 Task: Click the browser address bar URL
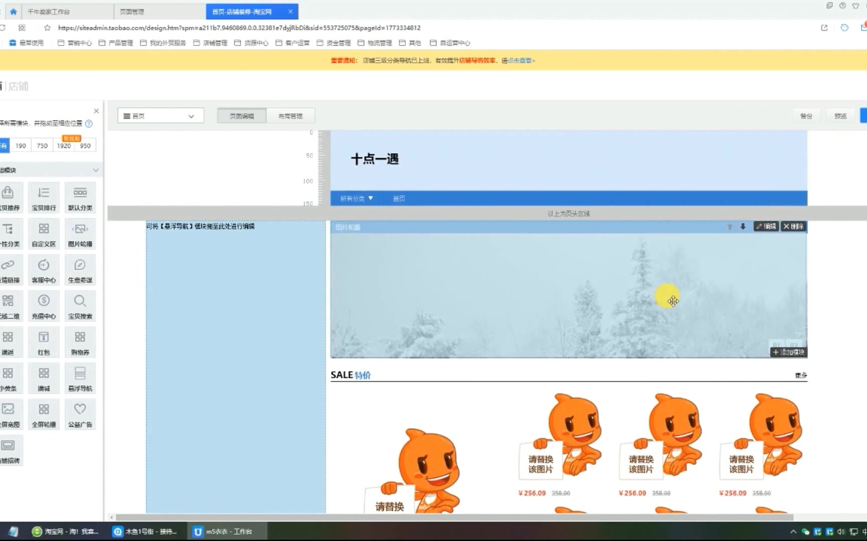239,28
